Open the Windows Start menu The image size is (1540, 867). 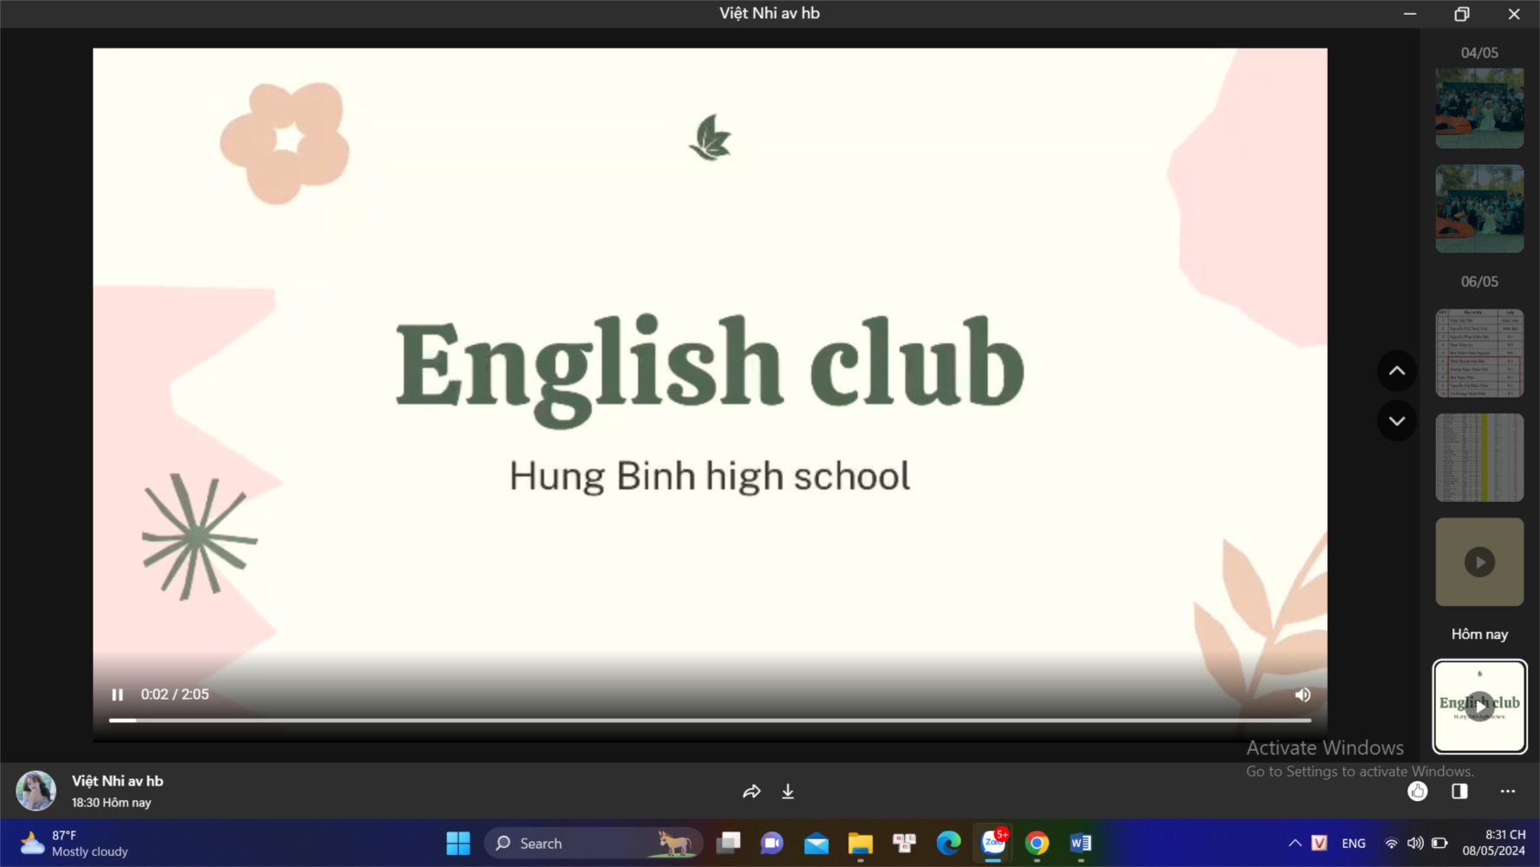pos(458,843)
